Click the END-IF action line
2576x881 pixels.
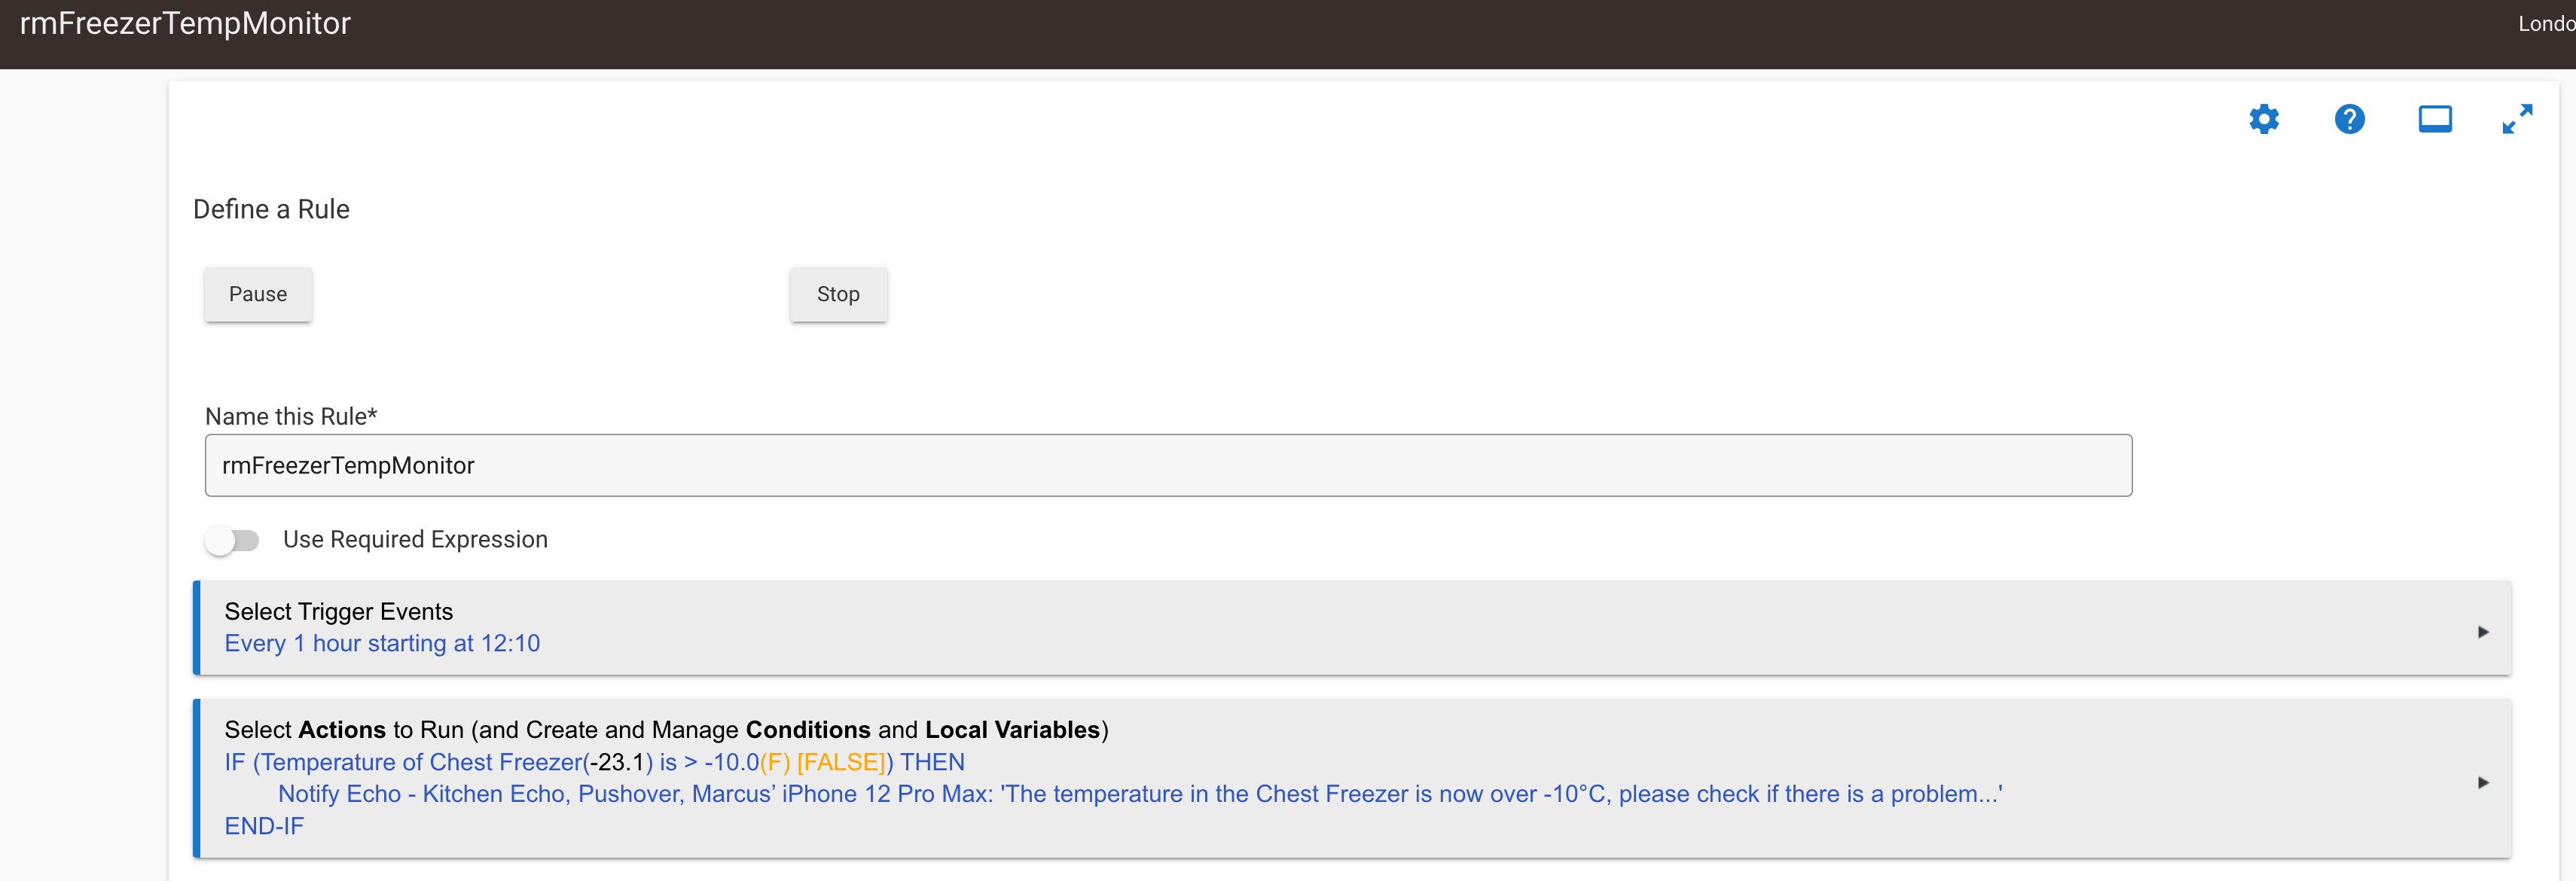(264, 826)
